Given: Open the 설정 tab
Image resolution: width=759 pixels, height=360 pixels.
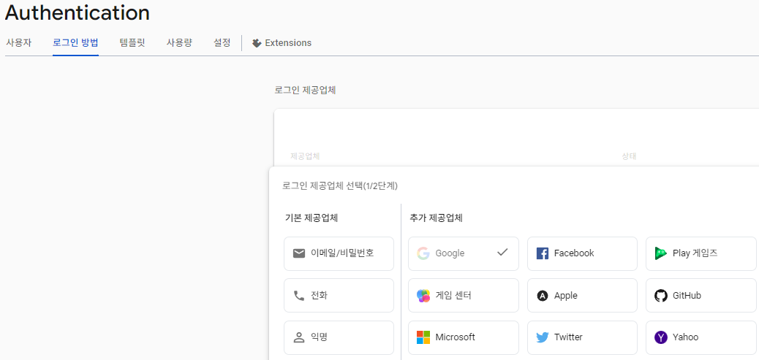Looking at the screenshot, I should (x=222, y=42).
